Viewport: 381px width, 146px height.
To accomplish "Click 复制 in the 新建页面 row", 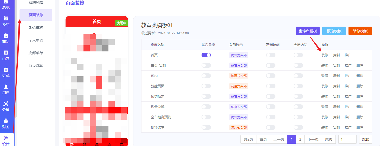I will point(336,86).
